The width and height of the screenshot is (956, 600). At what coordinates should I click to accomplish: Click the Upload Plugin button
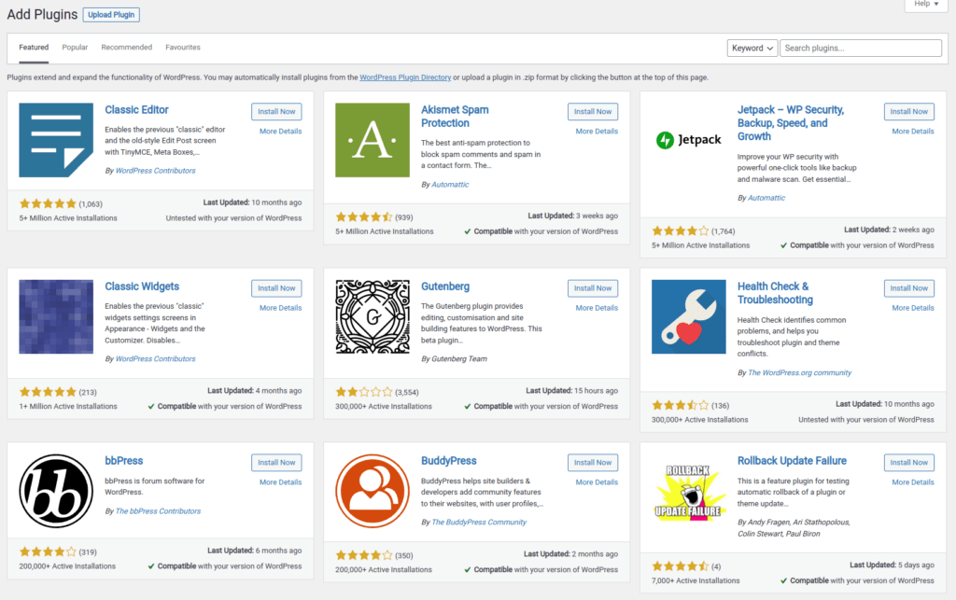coord(111,15)
